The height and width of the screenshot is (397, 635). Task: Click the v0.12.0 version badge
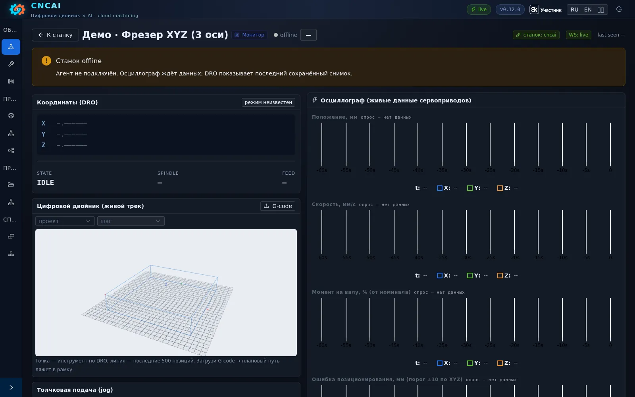(510, 10)
